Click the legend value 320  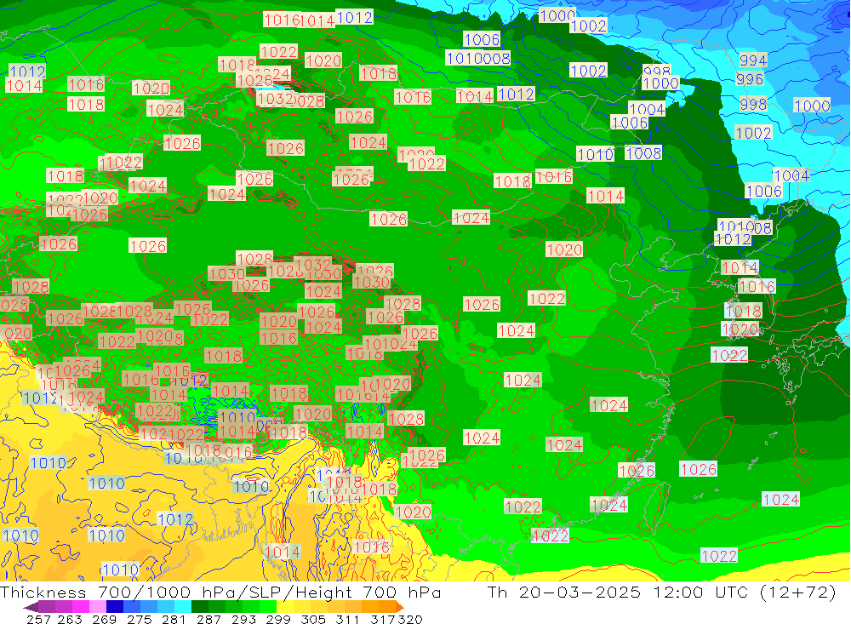point(410,619)
